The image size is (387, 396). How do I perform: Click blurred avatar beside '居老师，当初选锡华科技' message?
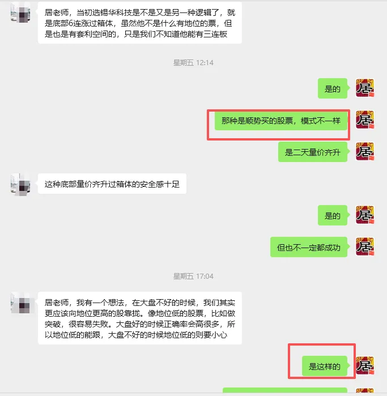click(20, 12)
